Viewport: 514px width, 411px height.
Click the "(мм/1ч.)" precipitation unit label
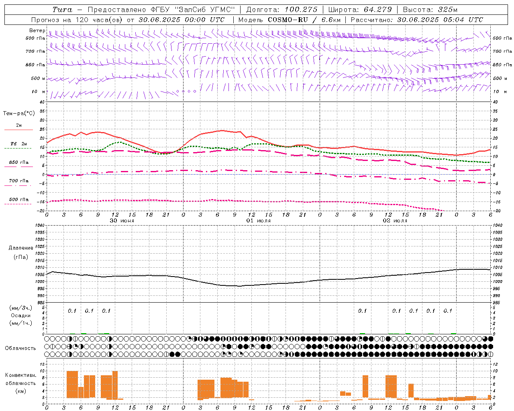click(21, 323)
